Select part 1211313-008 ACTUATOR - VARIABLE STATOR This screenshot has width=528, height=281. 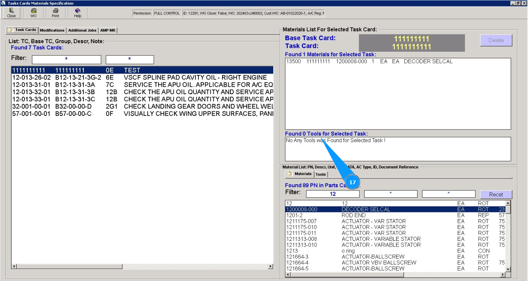(x=395, y=239)
